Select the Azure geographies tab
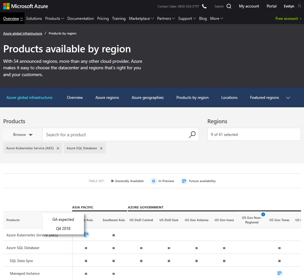This screenshot has height=279, width=304. coord(148,98)
